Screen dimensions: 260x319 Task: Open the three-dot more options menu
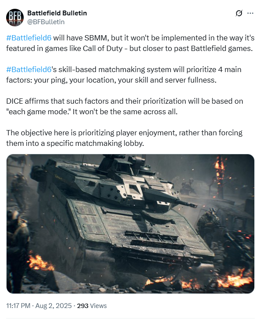pyautogui.click(x=250, y=13)
